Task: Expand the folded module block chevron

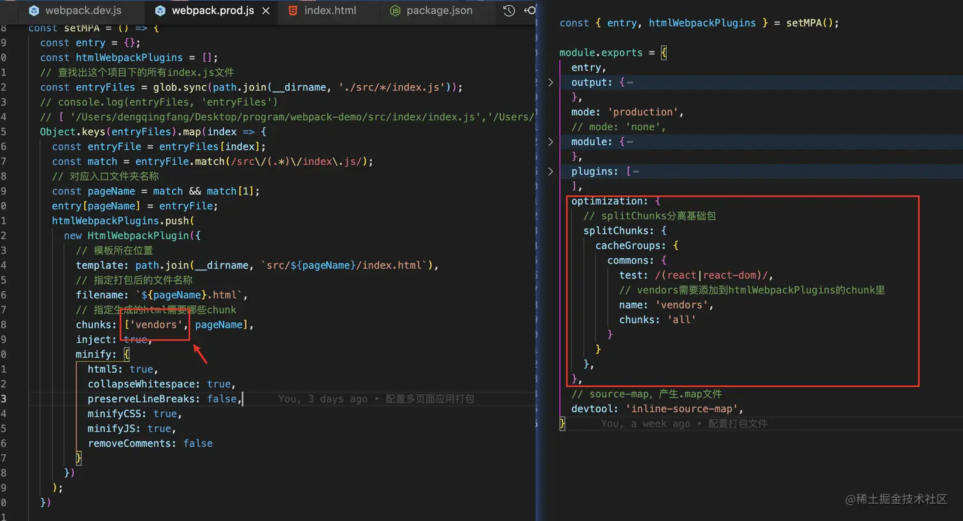Action: [x=551, y=141]
